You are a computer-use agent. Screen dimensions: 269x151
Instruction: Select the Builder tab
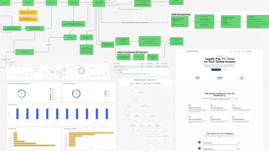132,84
